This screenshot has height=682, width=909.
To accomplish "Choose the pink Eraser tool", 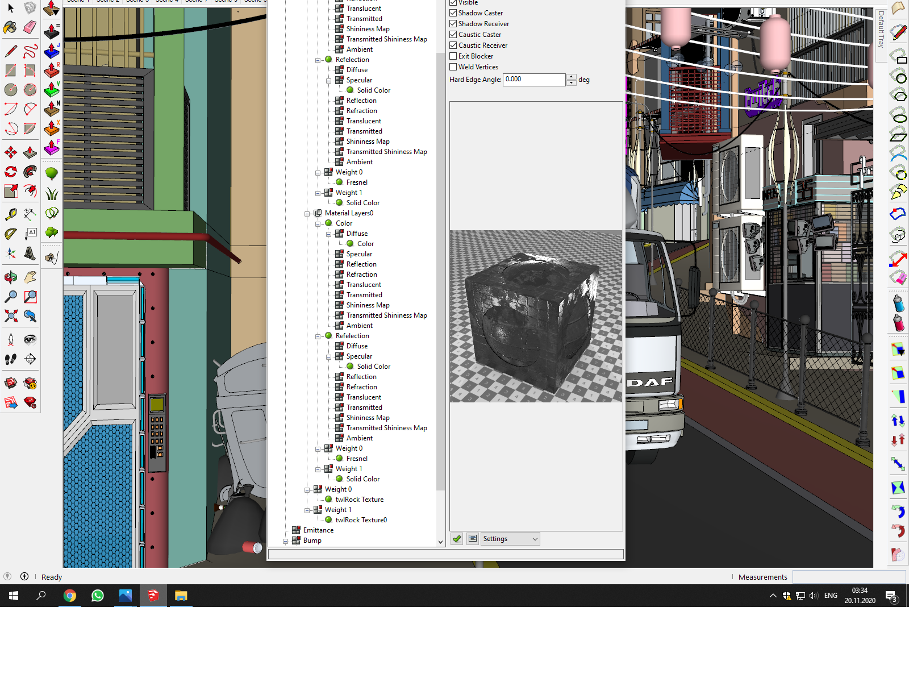I will pyautogui.click(x=30, y=27).
